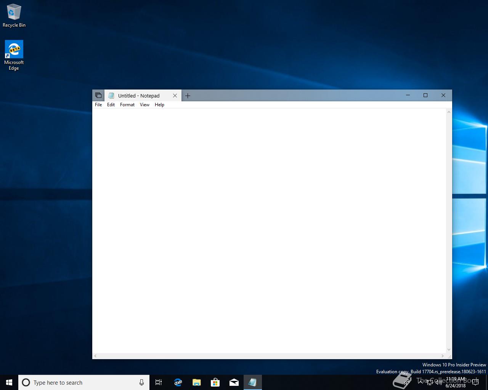Click the Sets tab overview icon in Notepad
This screenshot has height=390, width=488.
pyautogui.click(x=98, y=95)
